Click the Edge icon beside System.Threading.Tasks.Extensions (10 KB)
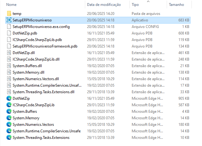This screenshot has height=146, width=202. pos(9,138)
